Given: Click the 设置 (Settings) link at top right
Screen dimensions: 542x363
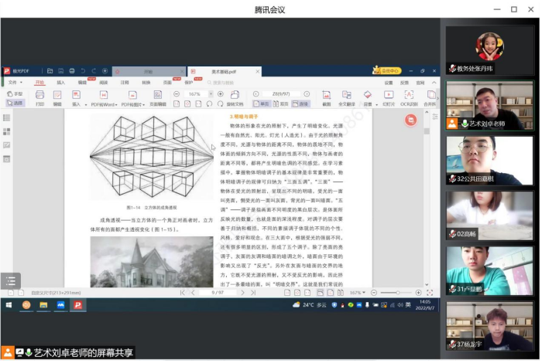Looking at the screenshot, I should (x=389, y=82).
